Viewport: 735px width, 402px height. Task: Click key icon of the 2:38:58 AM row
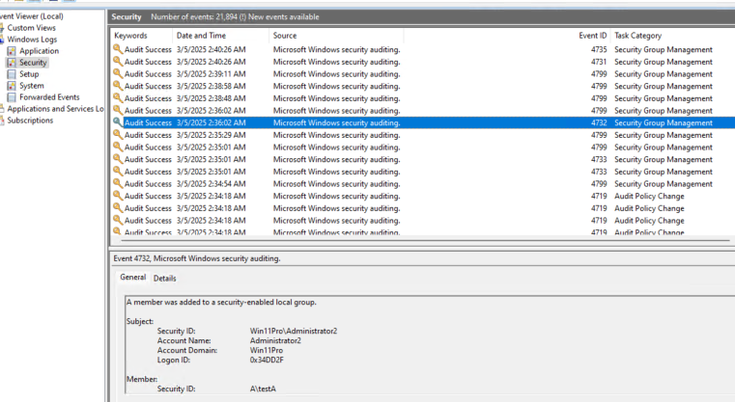(118, 86)
